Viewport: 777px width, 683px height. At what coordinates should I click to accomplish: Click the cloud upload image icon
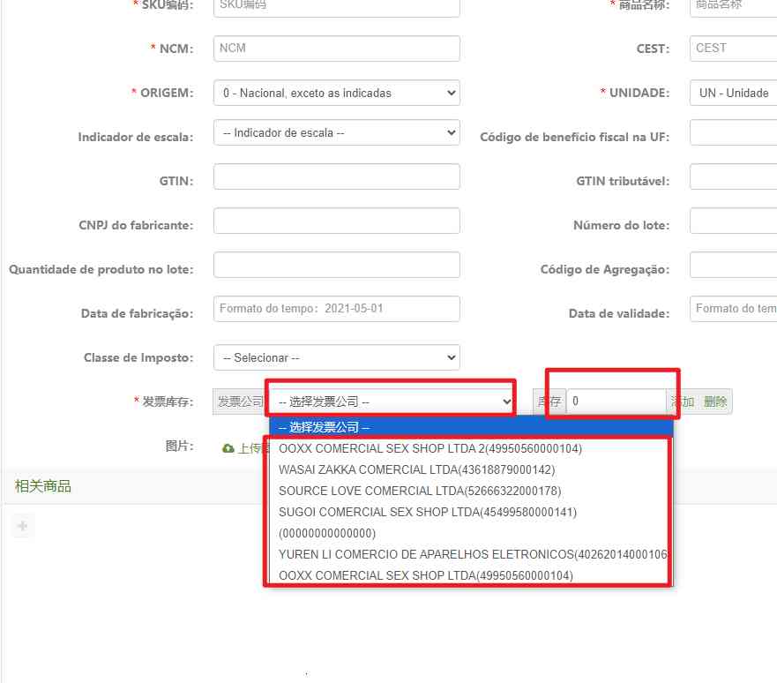coord(228,448)
